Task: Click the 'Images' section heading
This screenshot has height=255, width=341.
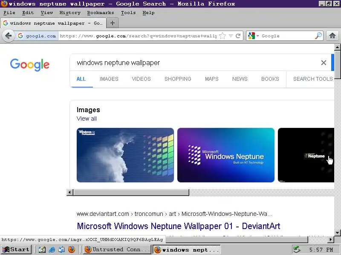Action: [88, 110]
